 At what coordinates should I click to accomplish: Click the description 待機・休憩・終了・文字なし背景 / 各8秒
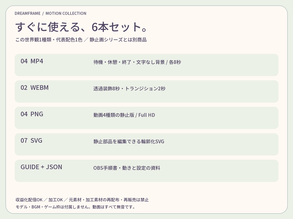click(x=137, y=62)
